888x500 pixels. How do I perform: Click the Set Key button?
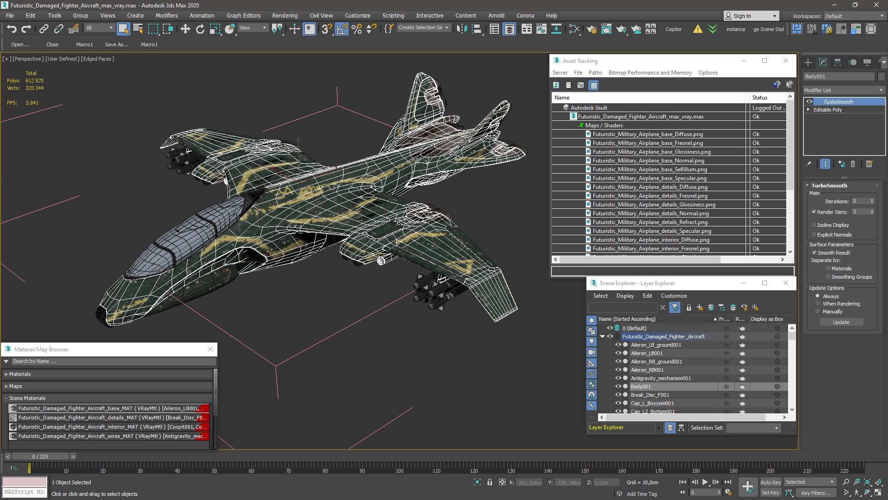(x=771, y=493)
